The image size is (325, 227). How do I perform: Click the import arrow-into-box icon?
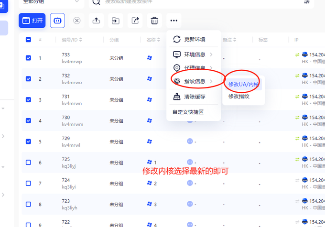[116, 21]
